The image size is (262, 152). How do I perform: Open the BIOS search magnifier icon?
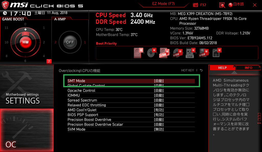pos(222,5)
